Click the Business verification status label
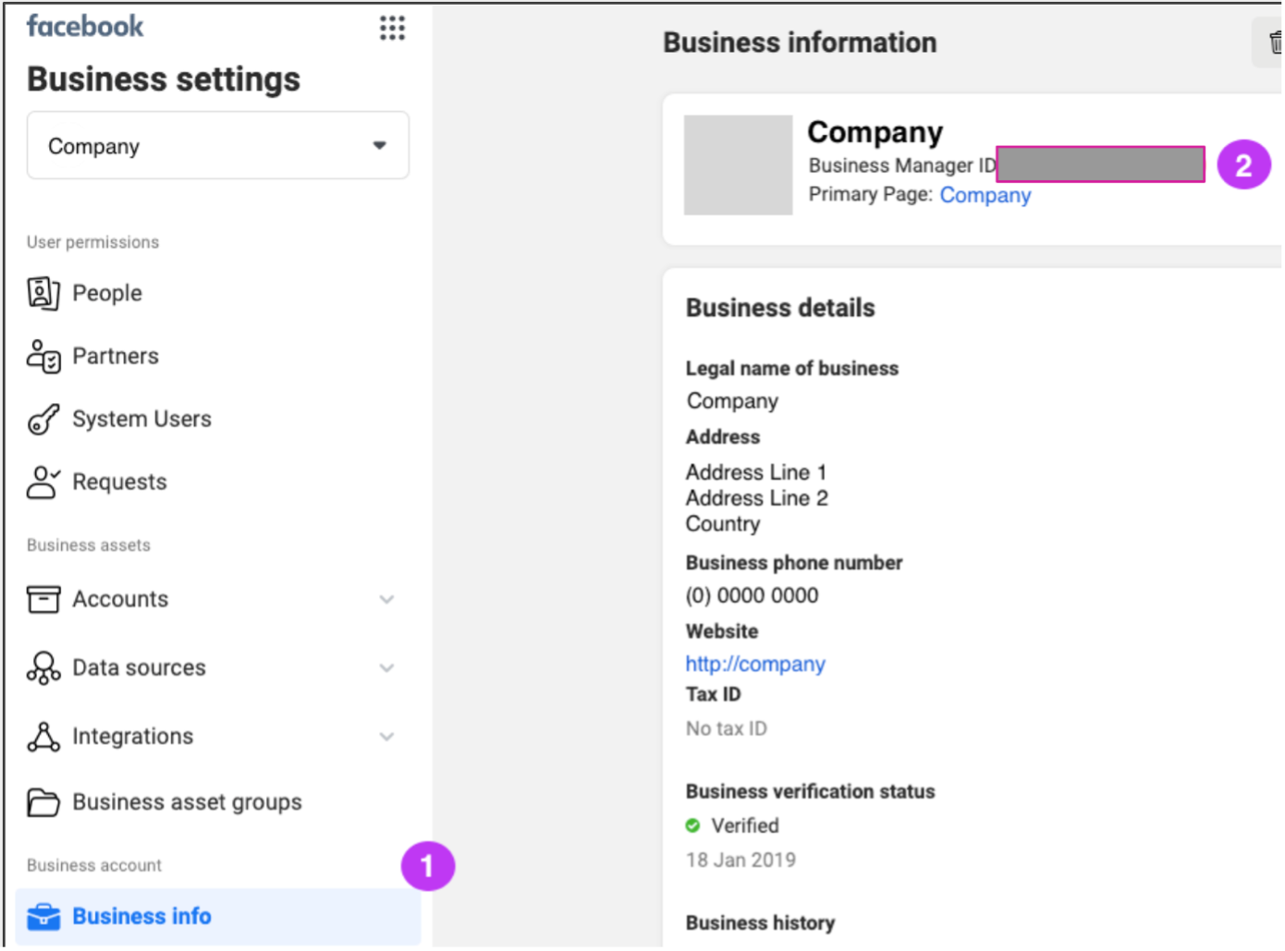This screenshot has width=1285, height=951. tap(810, 791)
